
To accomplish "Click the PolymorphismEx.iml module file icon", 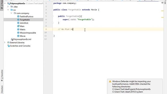I will (x=12, y=39).
